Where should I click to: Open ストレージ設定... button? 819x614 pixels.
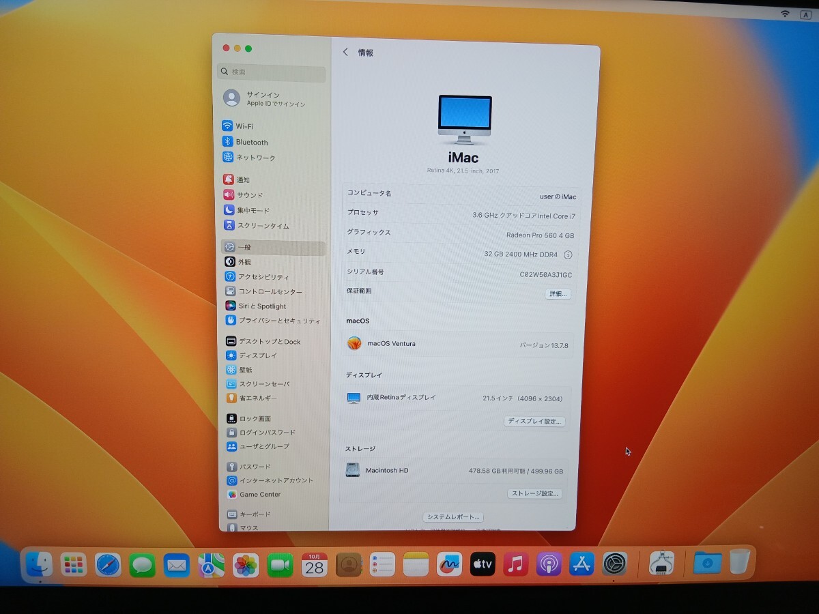click(x=534, y=493)
